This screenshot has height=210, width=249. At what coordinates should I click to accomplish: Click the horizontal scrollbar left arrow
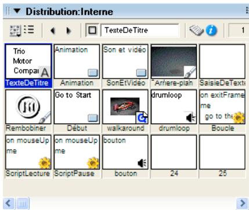[9, 203]
